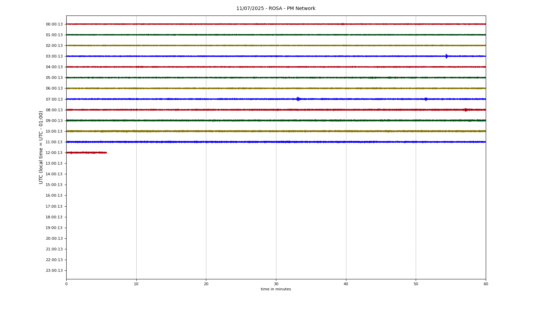The width and height of the screenshot is (552, 310).
Task: Click the 10:00:13 olive seismogram trace
Action: coord(276,131)
